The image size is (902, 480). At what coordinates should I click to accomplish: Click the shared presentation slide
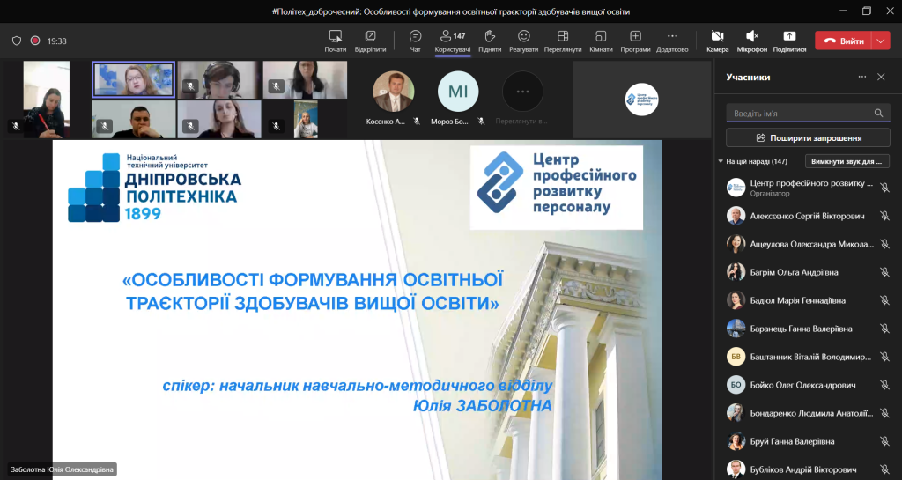(x=358, y=310)
